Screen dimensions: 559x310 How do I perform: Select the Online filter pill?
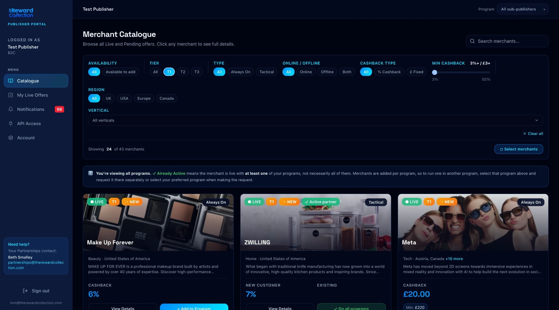(306, 72)
